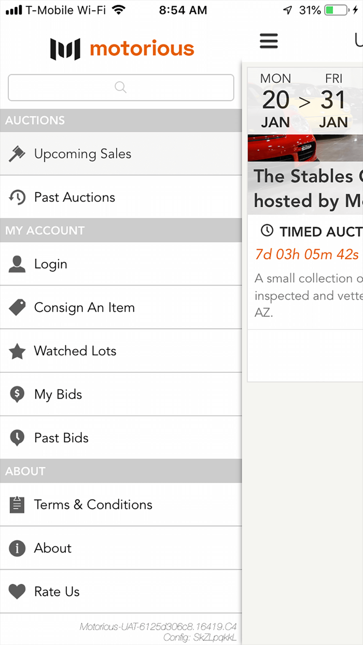
Task: Select the Upcoming Sales menu entry
Action: click(x=82, y=153)
